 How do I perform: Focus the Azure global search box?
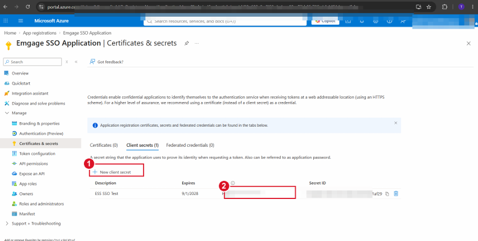coord(225,21)
